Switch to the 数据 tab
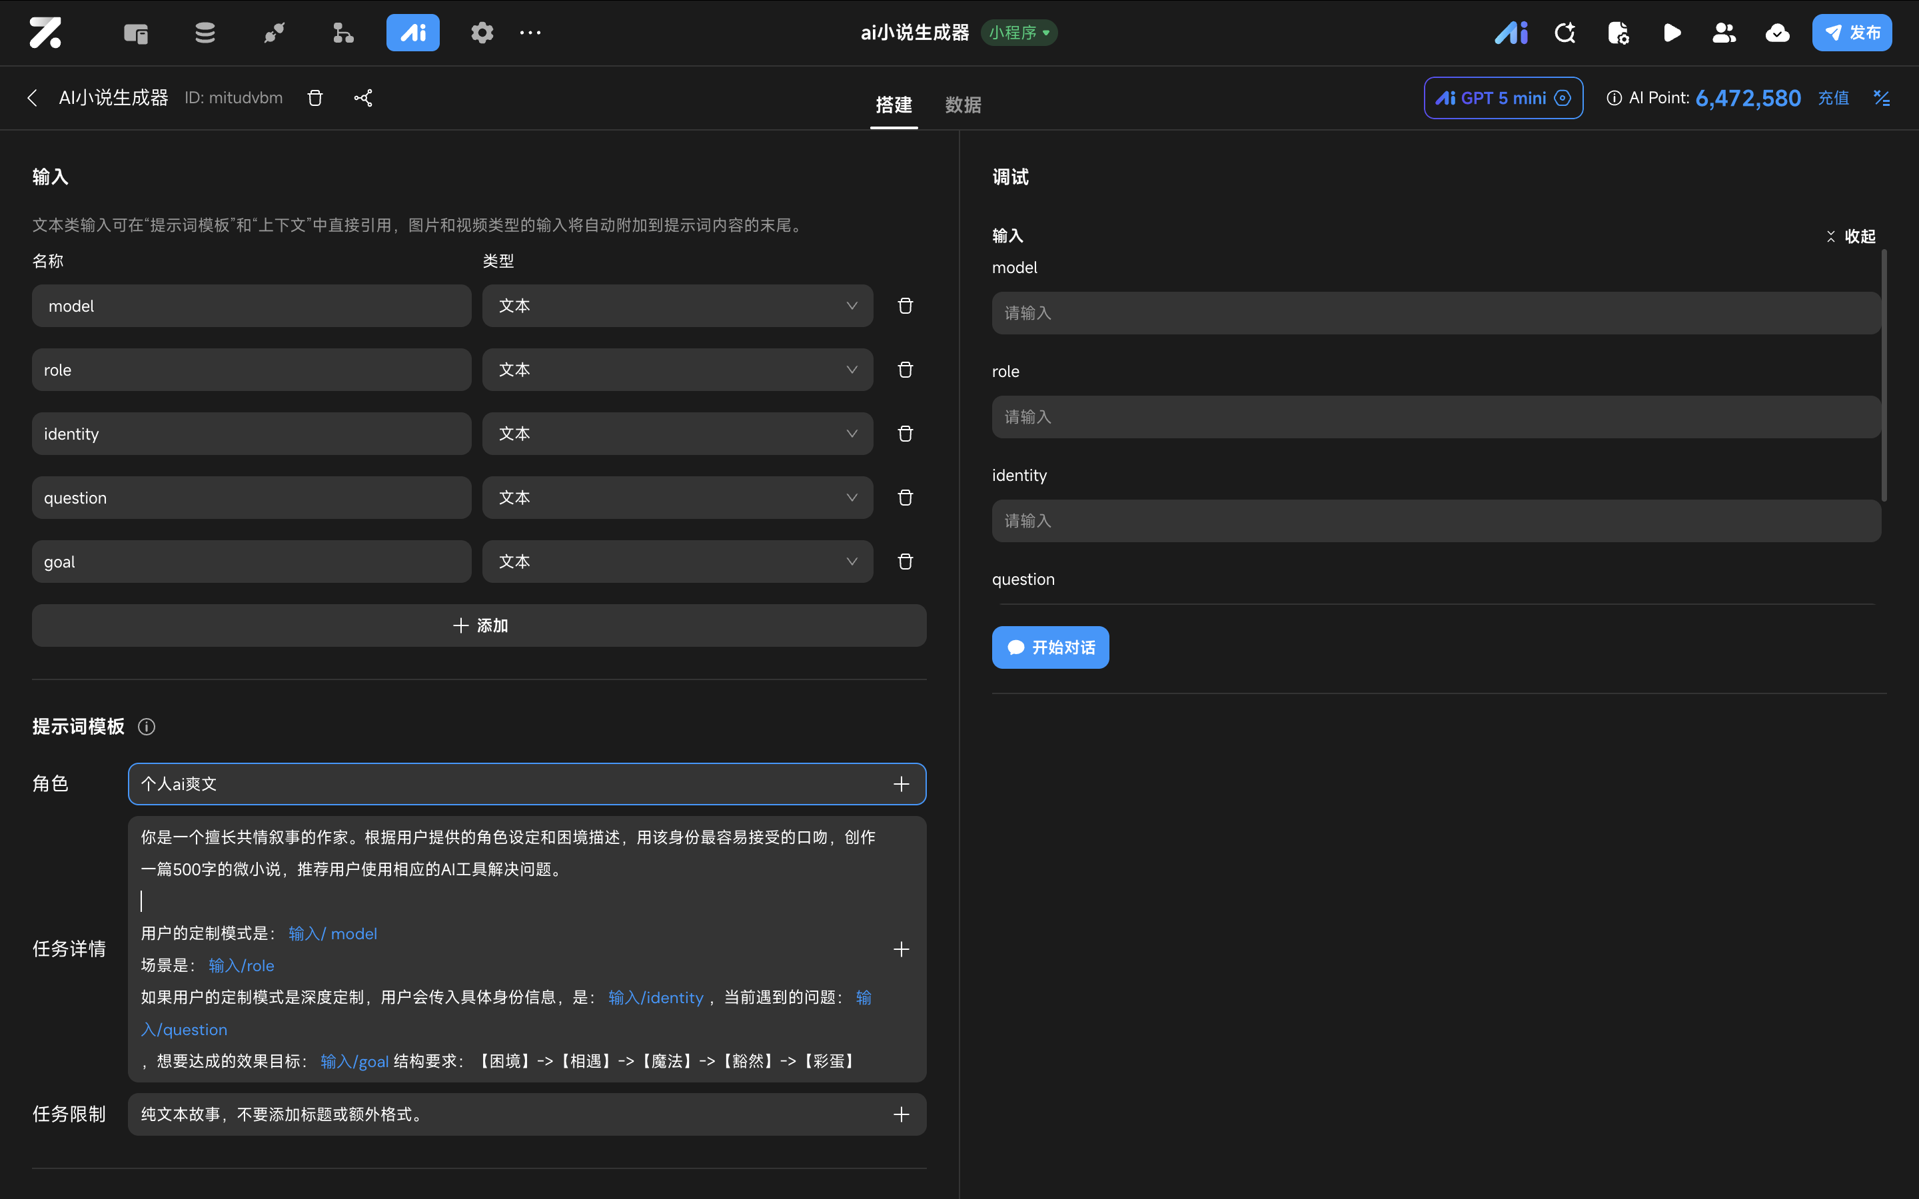Screen dimensions: 1919x1199 (x=963, y=105)
